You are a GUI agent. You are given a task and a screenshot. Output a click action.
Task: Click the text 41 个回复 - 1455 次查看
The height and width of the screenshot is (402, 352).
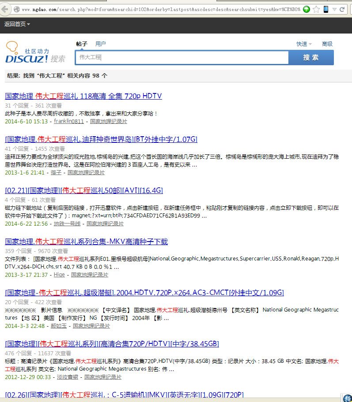pos(35,149)
